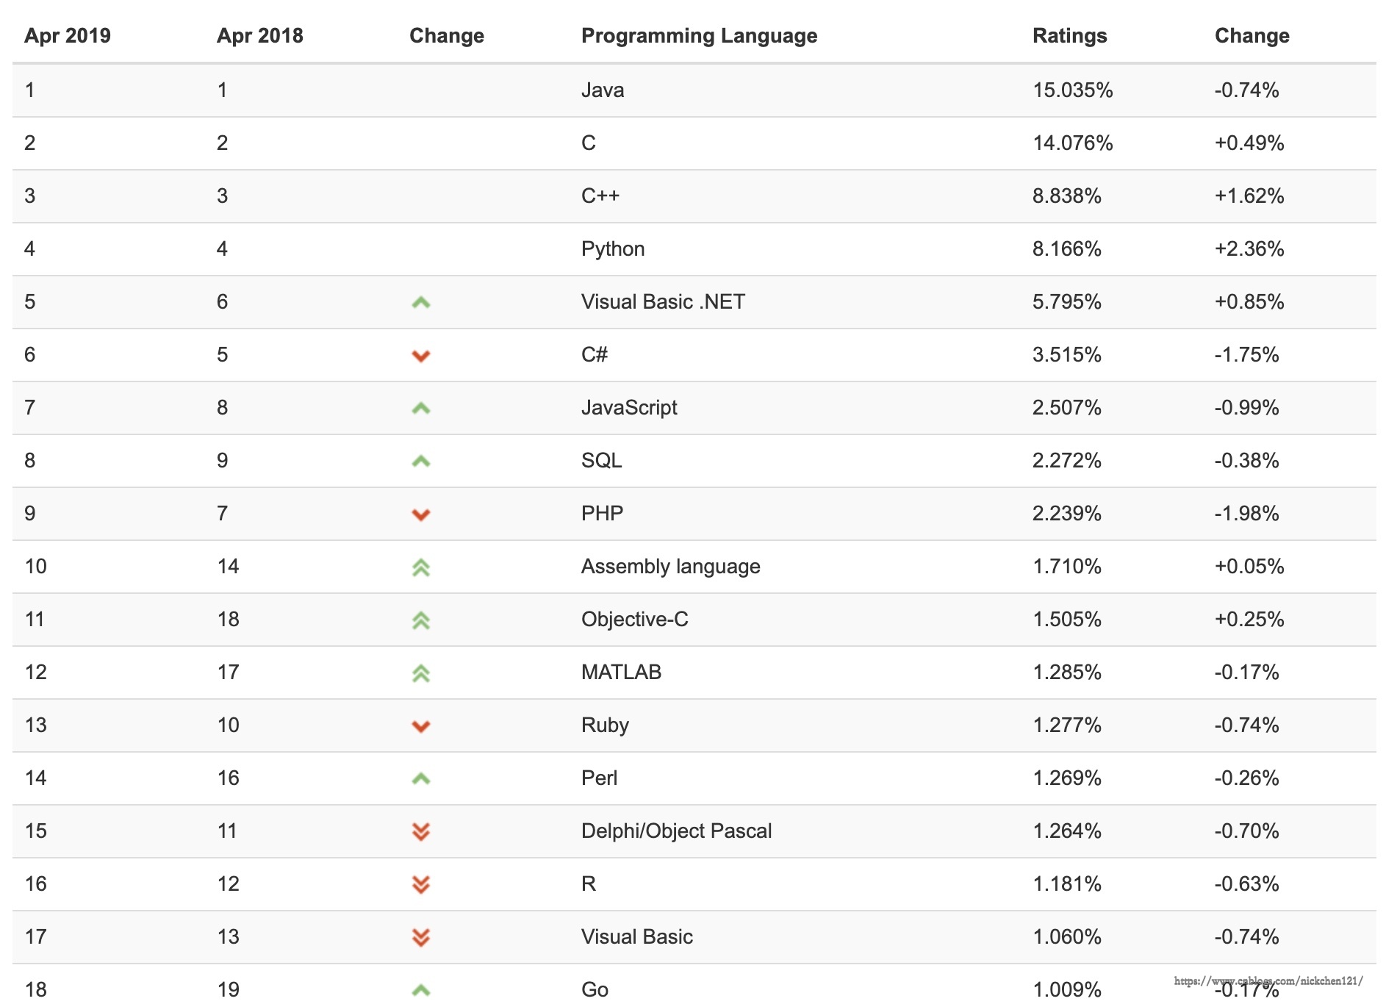Click the Apr 2018 column header
The height and width of the screenshot is (1004, 1386).
[x=260, y=35]
